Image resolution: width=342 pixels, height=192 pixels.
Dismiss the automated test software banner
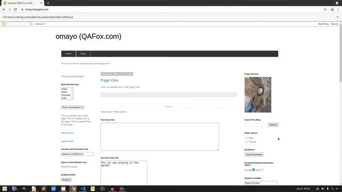(338, 17)
